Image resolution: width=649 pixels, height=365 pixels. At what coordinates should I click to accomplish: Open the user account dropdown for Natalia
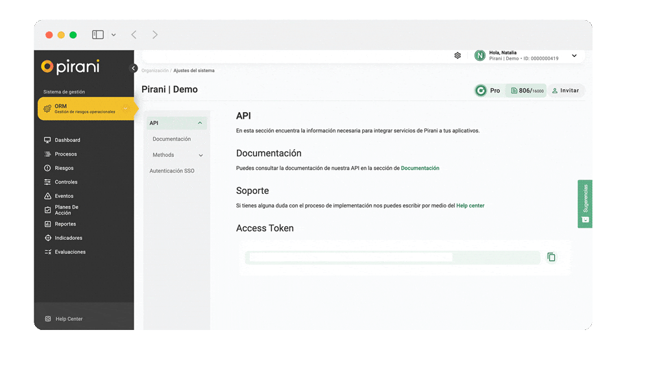click(x=574, y=56)
